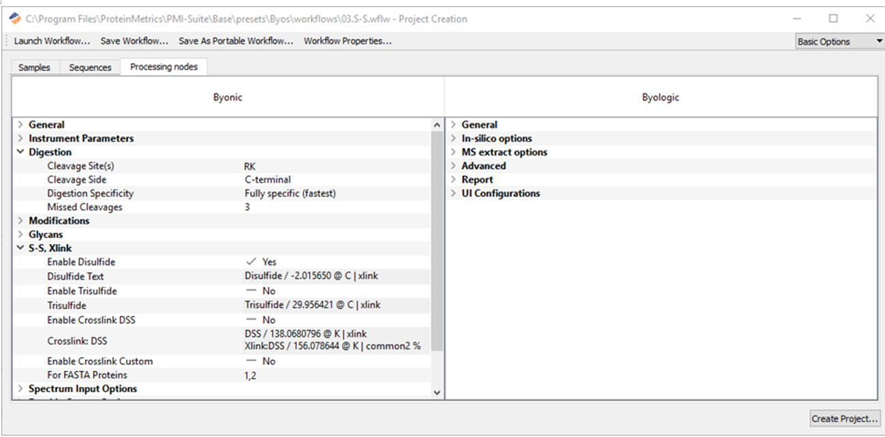Switch to the Samples tab
This screenshot has width=885, height=437.
[34, 67]
